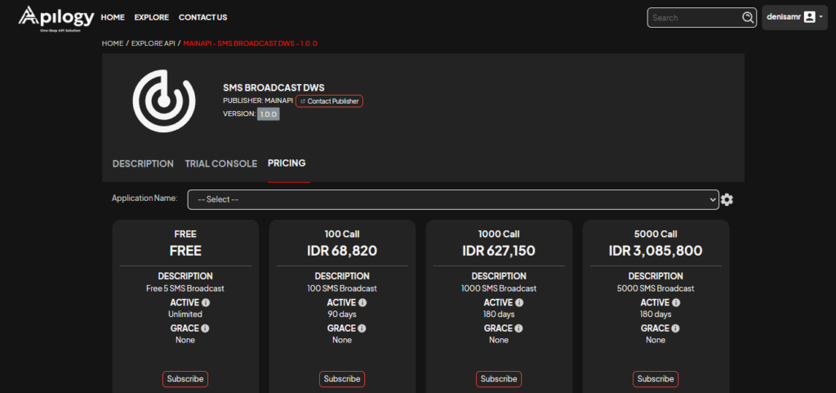Click the search magnifier icon
Screen dimensions: 836x393
point(748,18)
